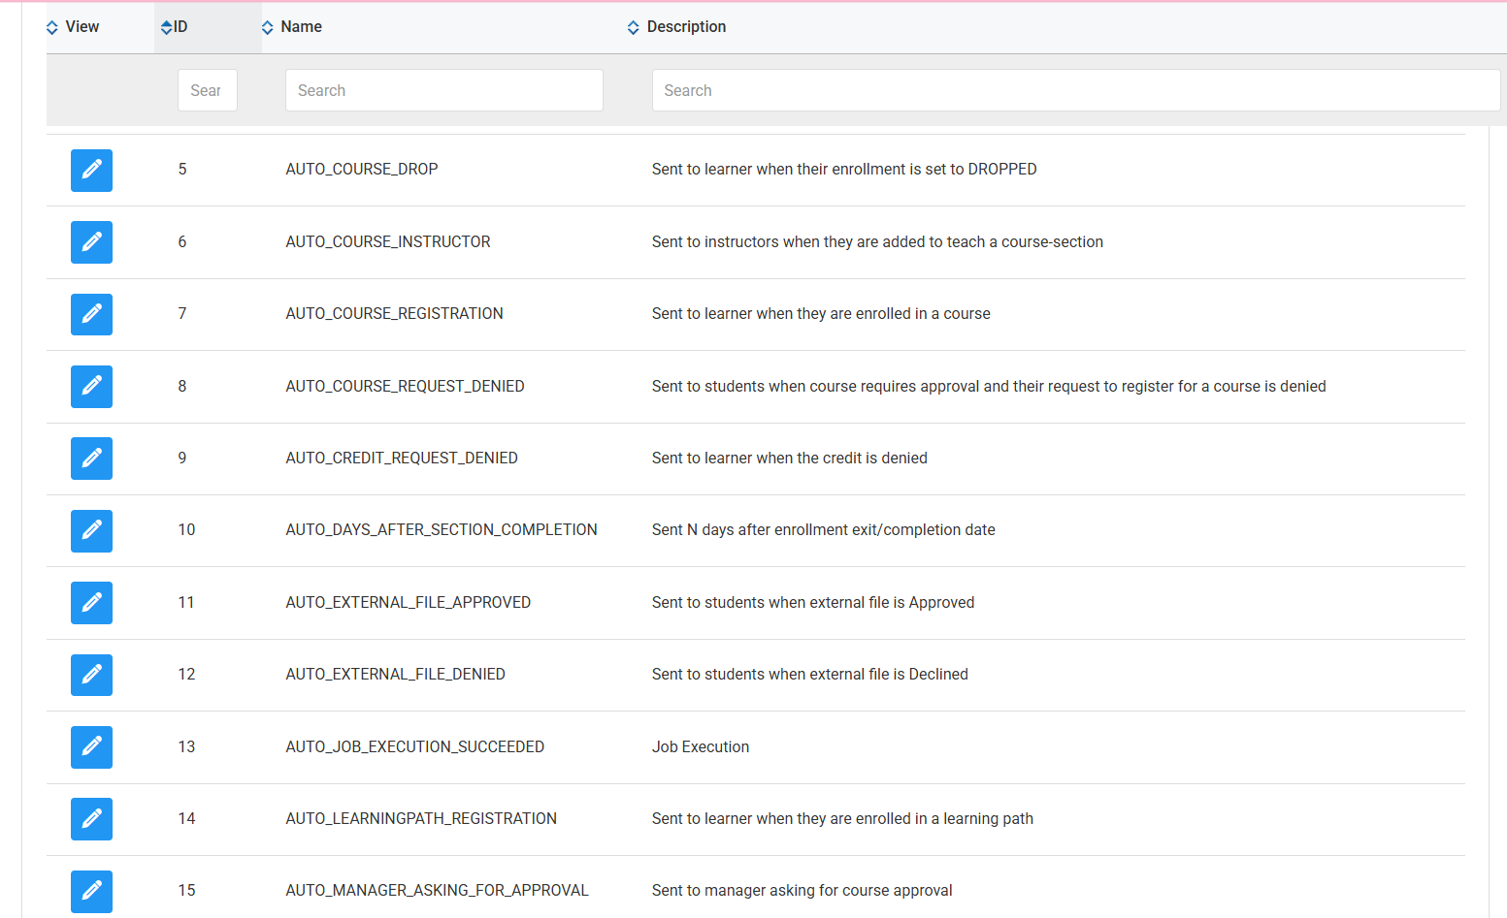Viewport: 1507px width, 918px height.
Task: Click the Description search field
Action: pos(1076,90)
